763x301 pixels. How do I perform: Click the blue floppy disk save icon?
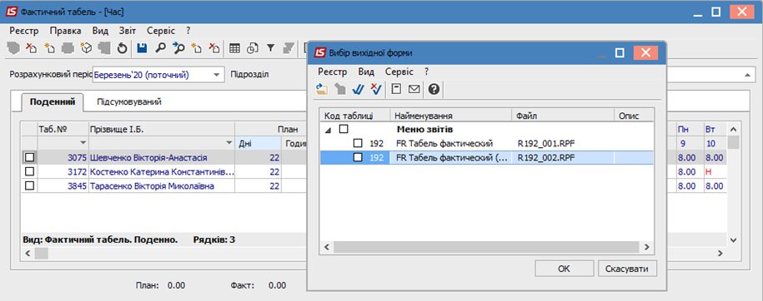(x=142, y=47)
